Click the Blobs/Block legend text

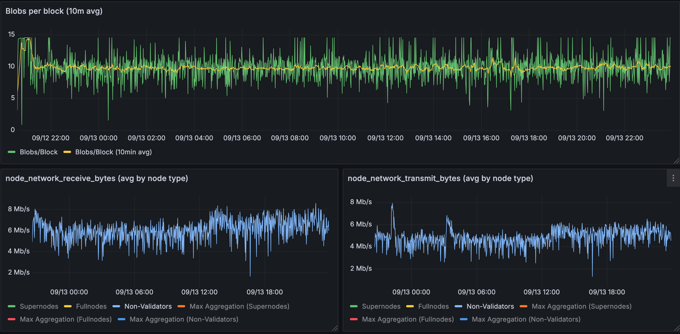[x=38, y=152]
